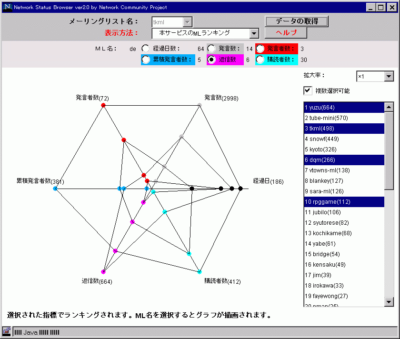Select the blue 累積発言者数 radio button

coord(145,60)
